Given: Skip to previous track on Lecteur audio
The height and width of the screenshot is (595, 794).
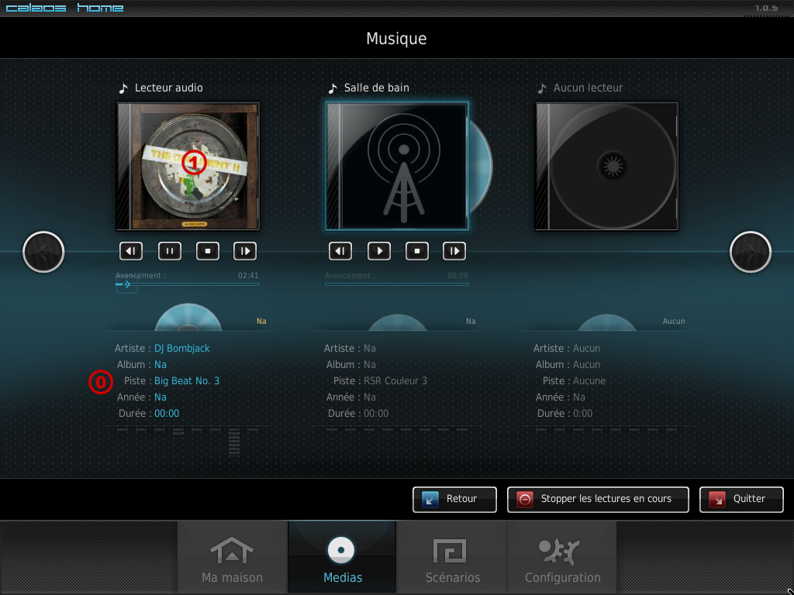Looking at the screenshot, I should click(131, 251).
